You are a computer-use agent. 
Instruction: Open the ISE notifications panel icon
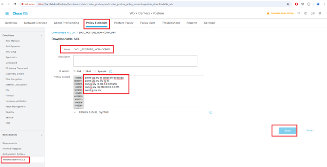click(313, 13)
